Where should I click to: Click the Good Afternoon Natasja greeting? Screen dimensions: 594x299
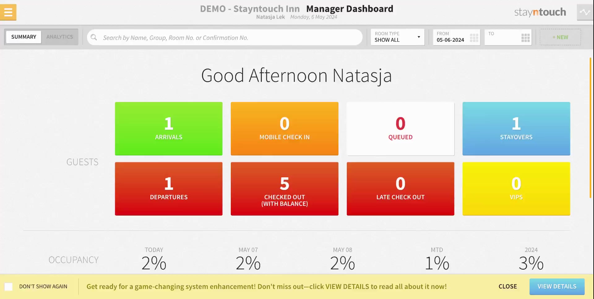point(296,75)
